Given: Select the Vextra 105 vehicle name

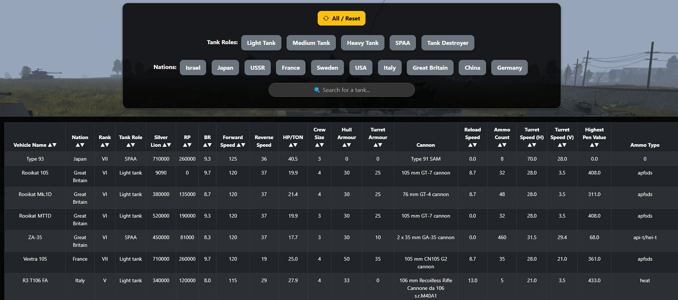Looking at the screenshot, I should (x=35, y=259).
